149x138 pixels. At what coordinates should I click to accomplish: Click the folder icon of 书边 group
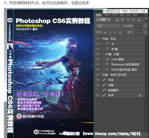[x=106, y=39]
